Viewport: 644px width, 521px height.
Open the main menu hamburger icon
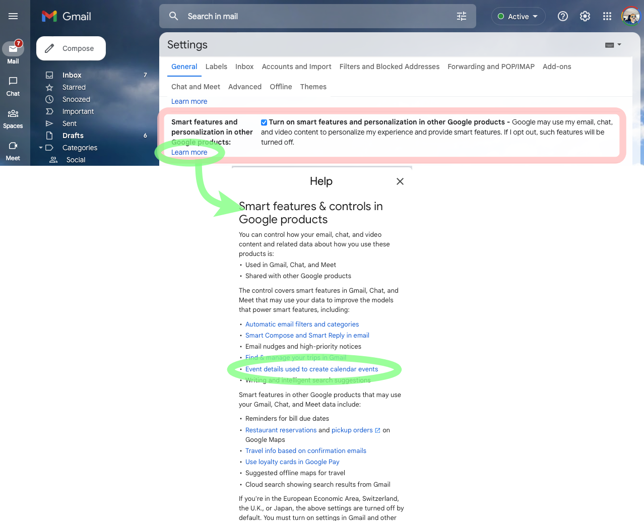click(13, 16)
